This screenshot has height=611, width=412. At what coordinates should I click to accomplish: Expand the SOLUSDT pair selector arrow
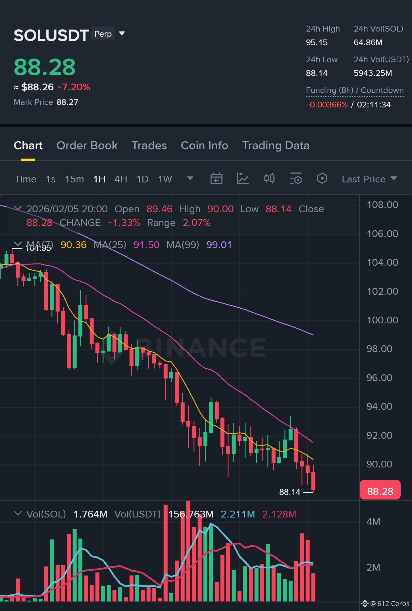click(122, 34)
